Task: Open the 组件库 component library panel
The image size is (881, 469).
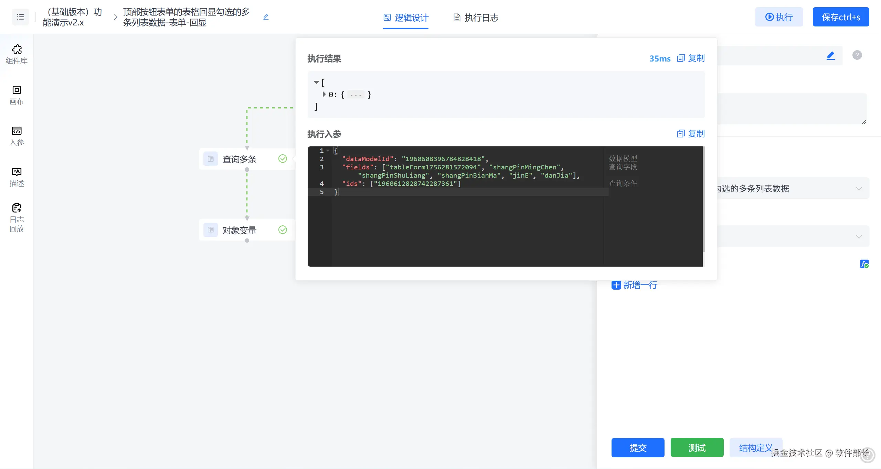Action: tap(17, 54)
